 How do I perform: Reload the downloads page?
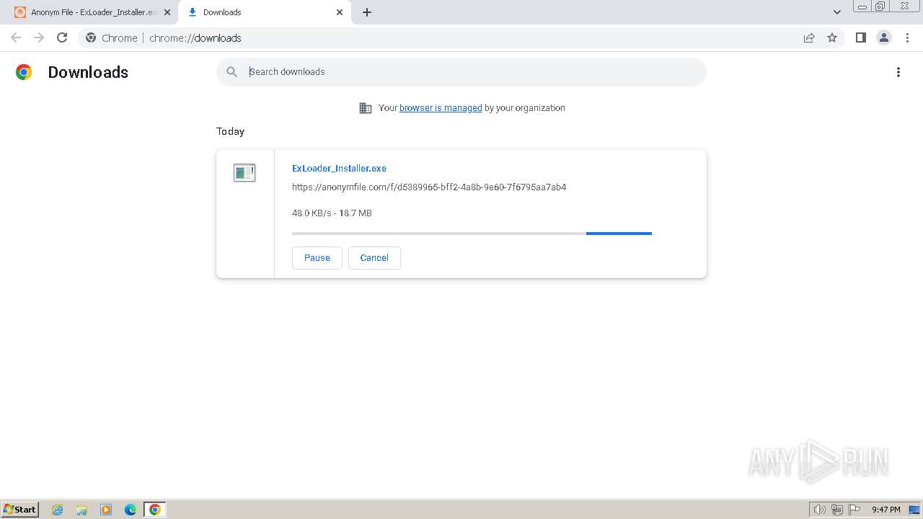pyautogui.click(x=62, y=37)
